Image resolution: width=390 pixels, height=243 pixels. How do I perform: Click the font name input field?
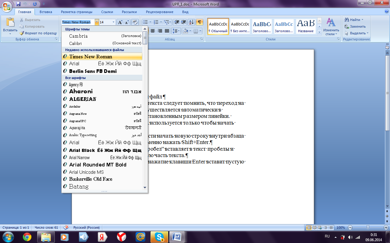click(x=78, y=22)
